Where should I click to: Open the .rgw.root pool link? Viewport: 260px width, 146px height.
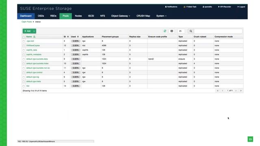pyautogui.click(x=30, y=41)
